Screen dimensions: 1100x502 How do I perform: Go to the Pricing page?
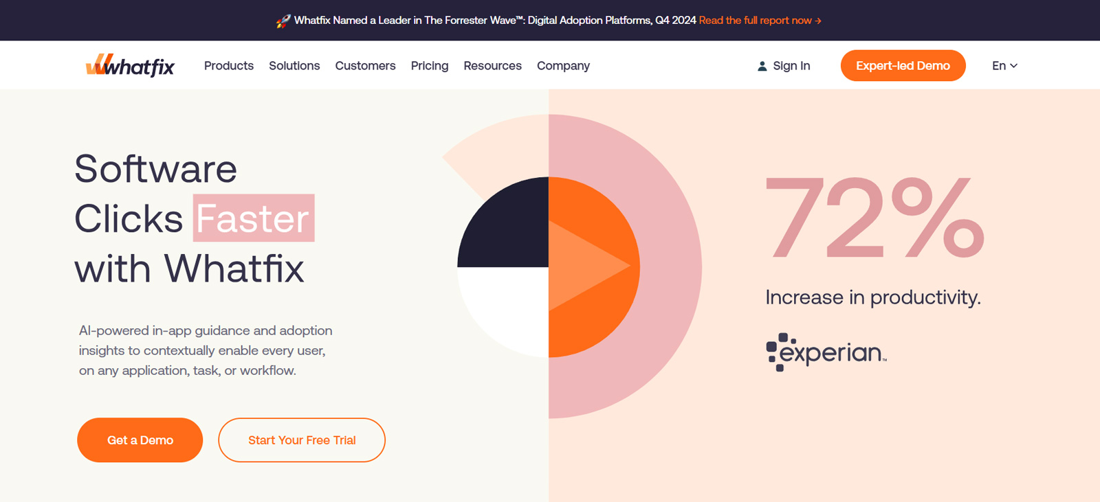[430, 66]
